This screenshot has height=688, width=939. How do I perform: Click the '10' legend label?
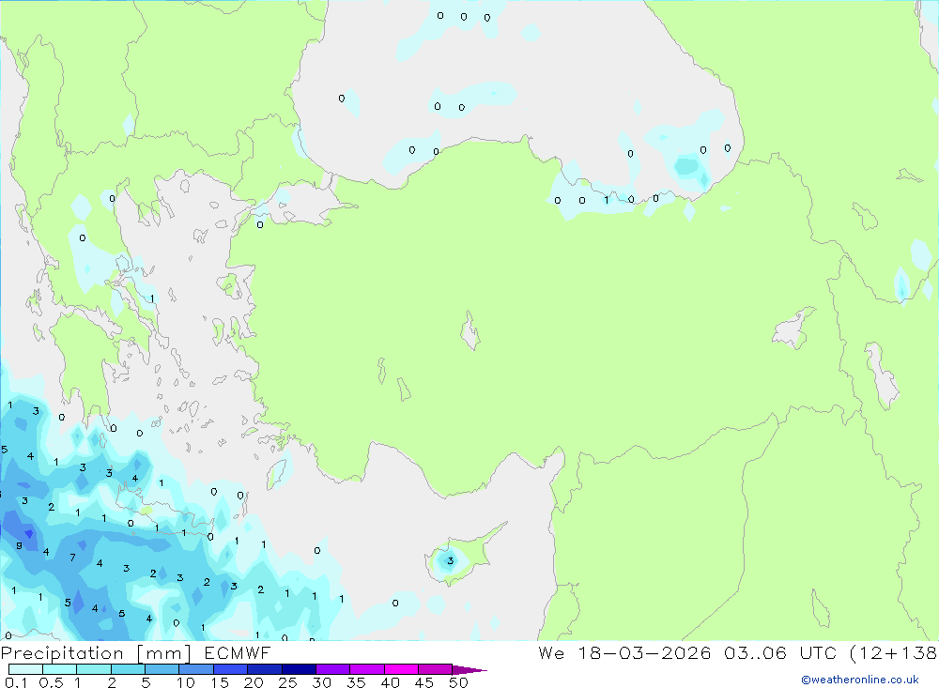coord(185,682)
